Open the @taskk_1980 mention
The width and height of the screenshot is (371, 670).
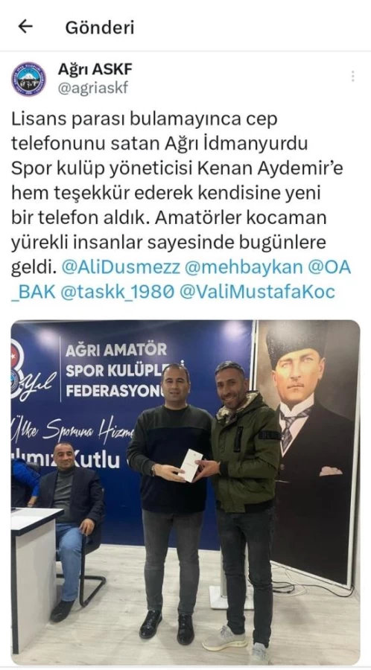[x=118, y=293]
